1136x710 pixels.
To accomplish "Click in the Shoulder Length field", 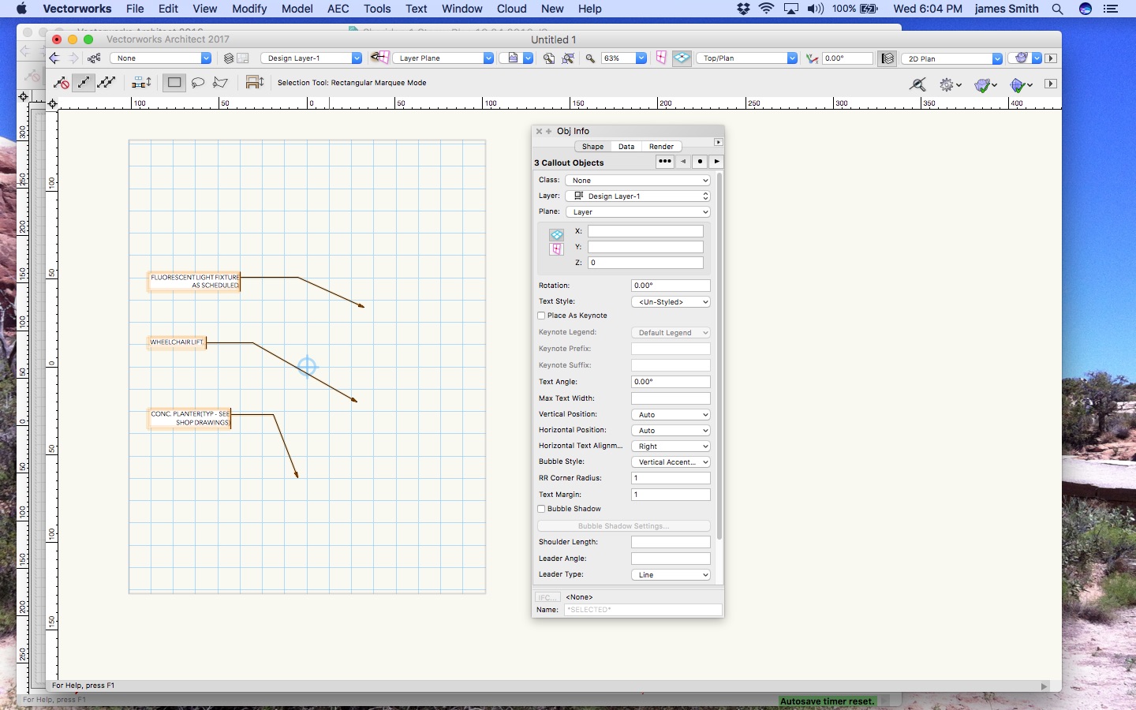I will (x=671, y=542).
